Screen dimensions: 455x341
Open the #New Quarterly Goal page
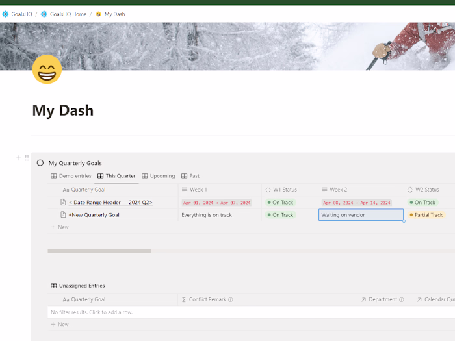(x=94, y=215)
